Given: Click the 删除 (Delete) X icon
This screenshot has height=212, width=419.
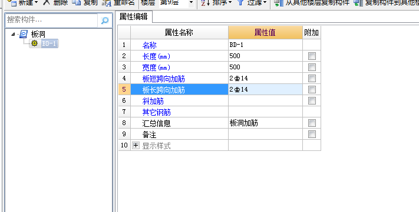Looking at the screenshot, I should coord(46,2).
